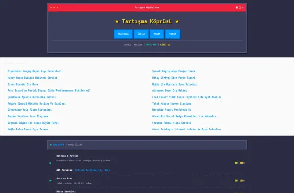Open the Bitcoin & Altcoin forum

point(68,156)
